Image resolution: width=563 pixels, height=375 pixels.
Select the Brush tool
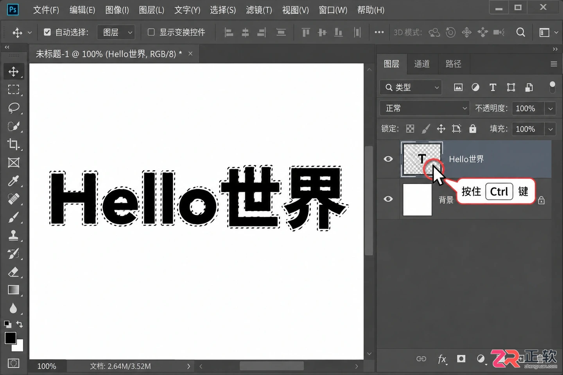(14, 217)
